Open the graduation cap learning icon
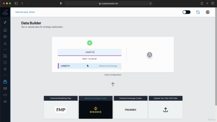 coord(5,37)
